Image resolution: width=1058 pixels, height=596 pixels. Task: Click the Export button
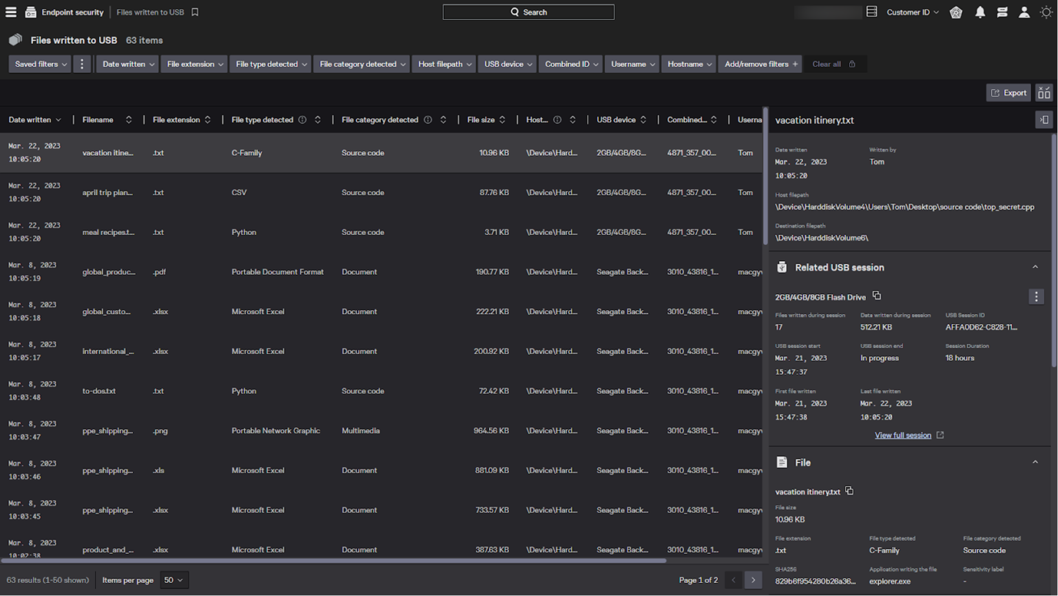tap(1008, 93)
